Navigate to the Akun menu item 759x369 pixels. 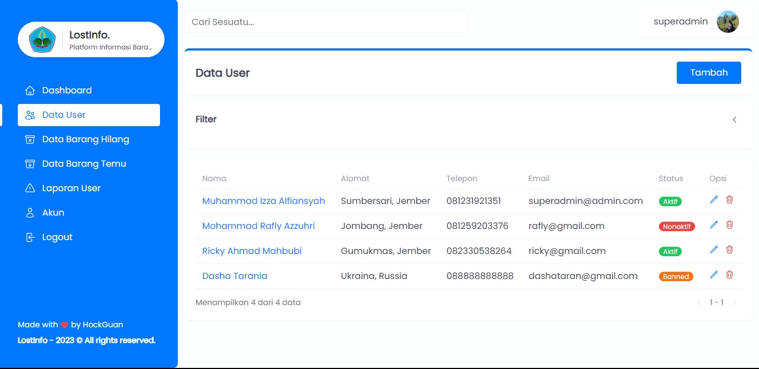(x=53, y=213)
